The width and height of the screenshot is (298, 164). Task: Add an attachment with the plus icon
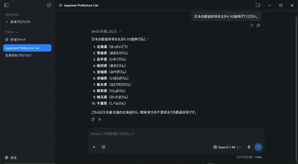(x=94, y=147)
